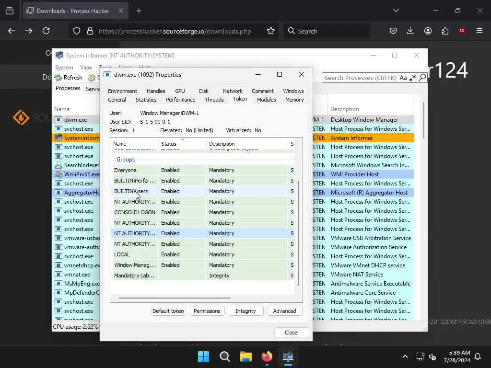The image size is (491, 368).
Task: Open the Firefox hamburger application menu
Action: click(479, 31)
